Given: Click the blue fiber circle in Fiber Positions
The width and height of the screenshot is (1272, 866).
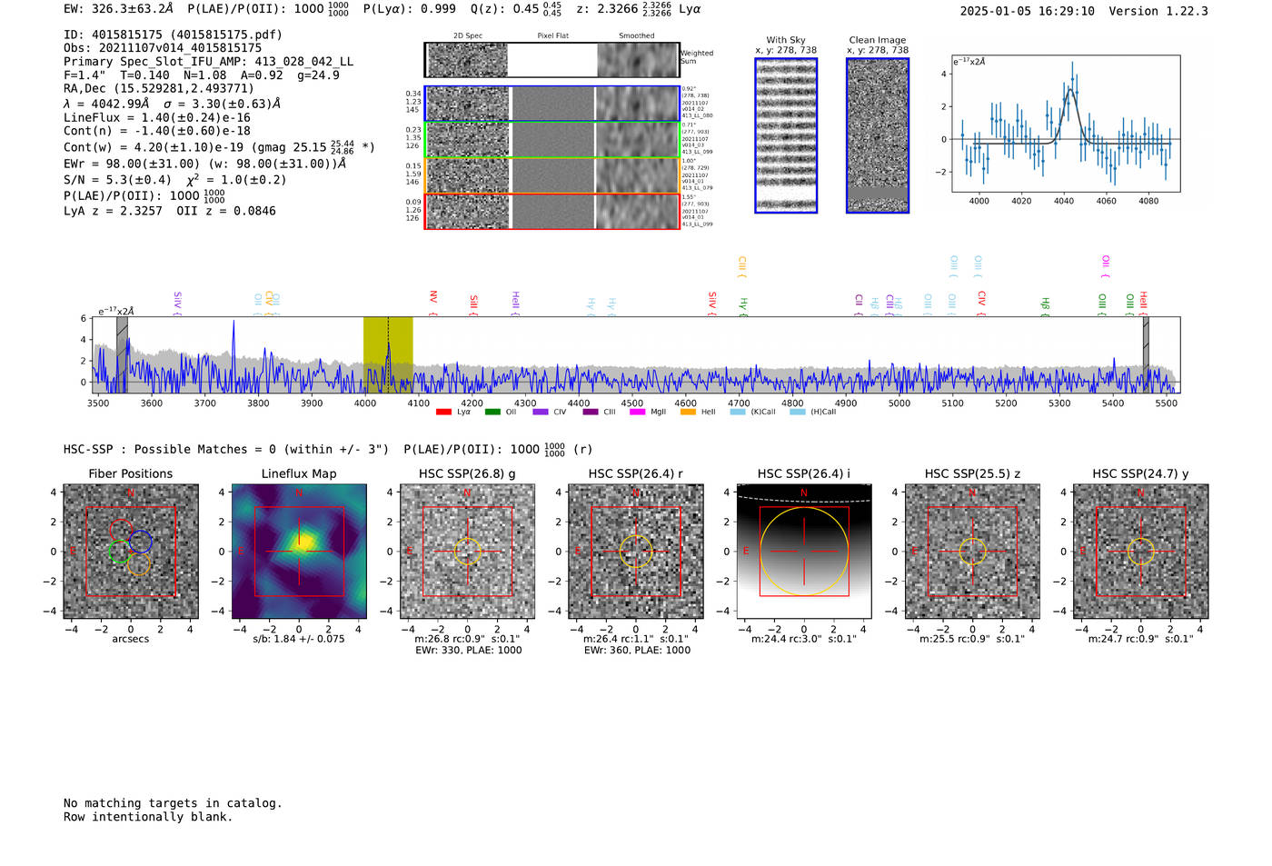Looking at the screenshot, I should point(140,542).
